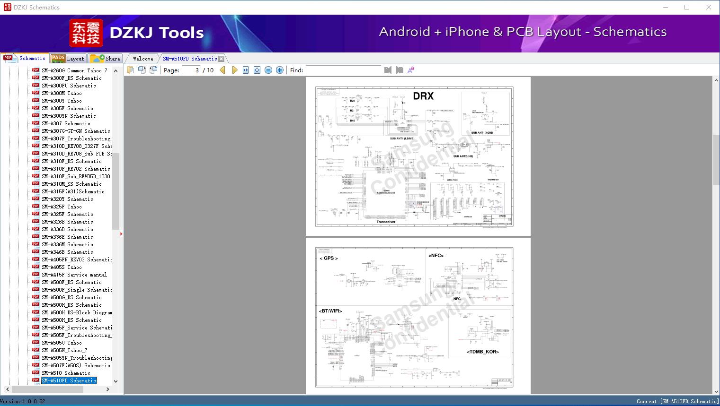The width and height of the screenshot is (720, 406).
Task: Click the document scroll up arrow
Action: click(716, 81)
